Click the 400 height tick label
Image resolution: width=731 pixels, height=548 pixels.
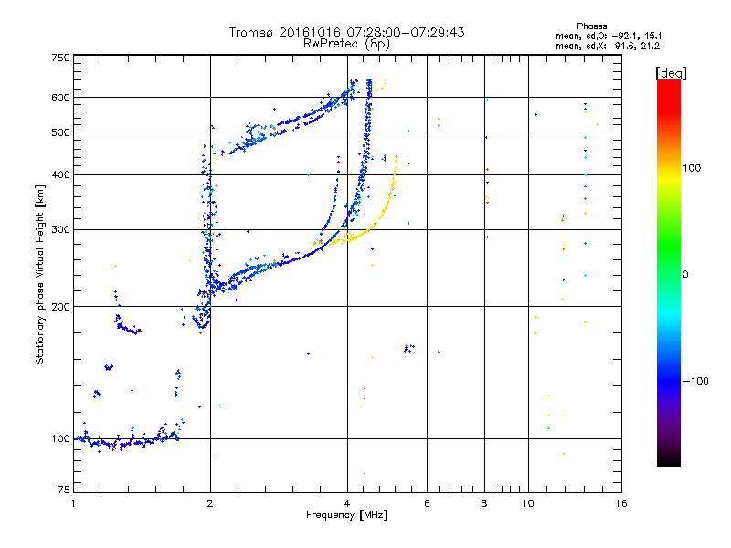[x=60, y=175]
